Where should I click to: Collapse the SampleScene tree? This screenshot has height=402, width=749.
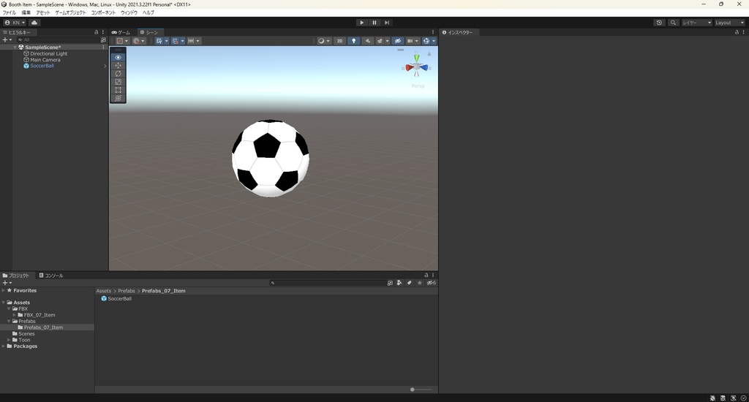point(15,48)
